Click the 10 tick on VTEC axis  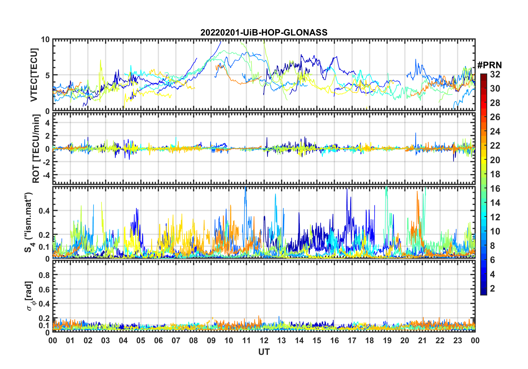coord(45,40)
